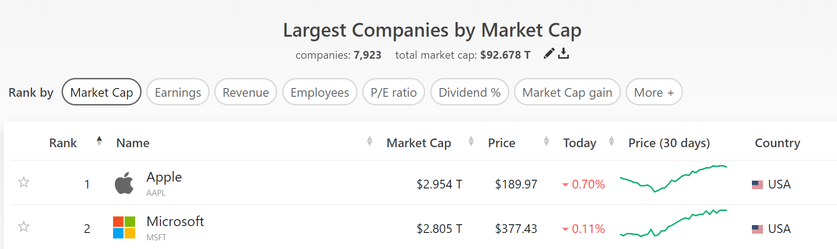This screenshot has width=837, height=249.
Task: Open the Microsoft logo icon
Action: pyautogui.click(x=124, y=227)
